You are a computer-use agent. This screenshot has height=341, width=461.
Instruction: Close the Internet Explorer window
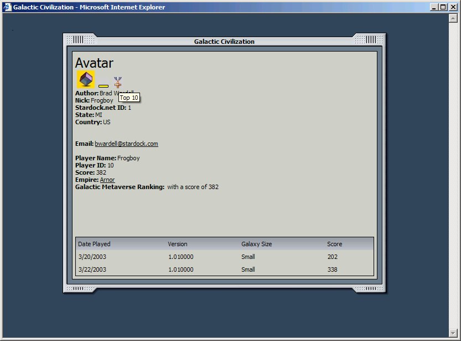(x=453, y=7)
